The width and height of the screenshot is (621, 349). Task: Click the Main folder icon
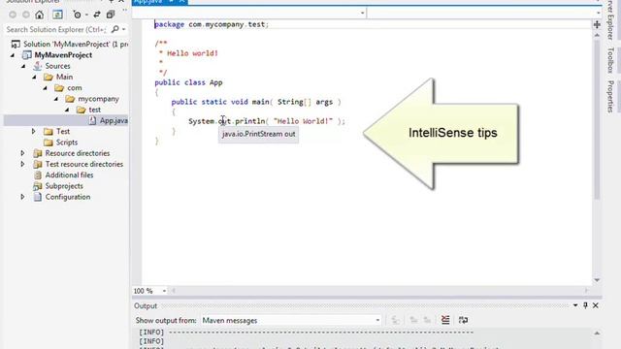(49, 78)
